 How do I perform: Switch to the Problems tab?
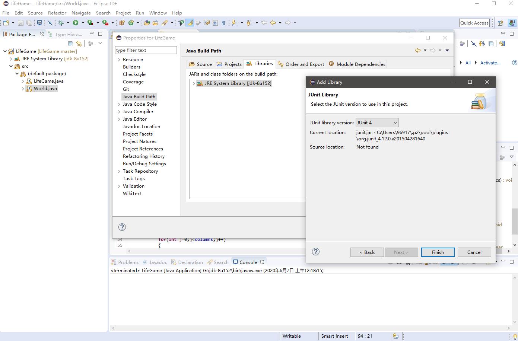(x=125, y=262)
